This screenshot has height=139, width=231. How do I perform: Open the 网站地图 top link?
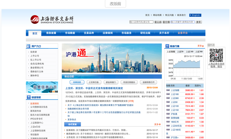(x=157, y=15)
